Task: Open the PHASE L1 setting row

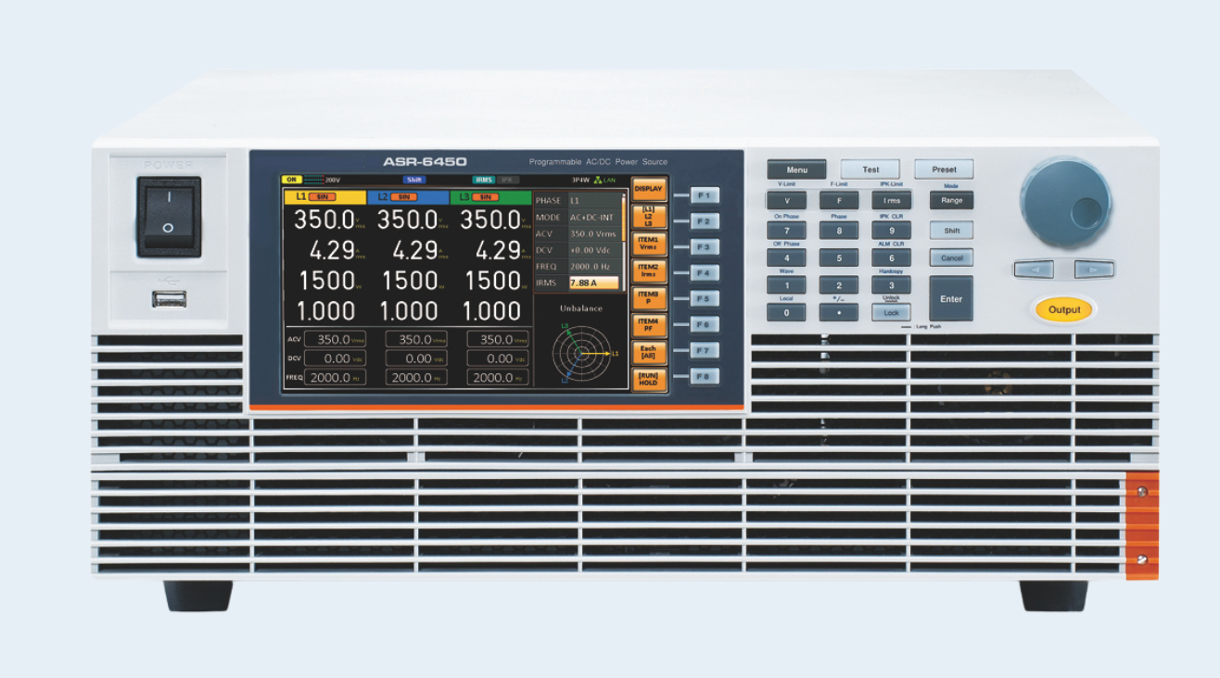Action: 576,200
